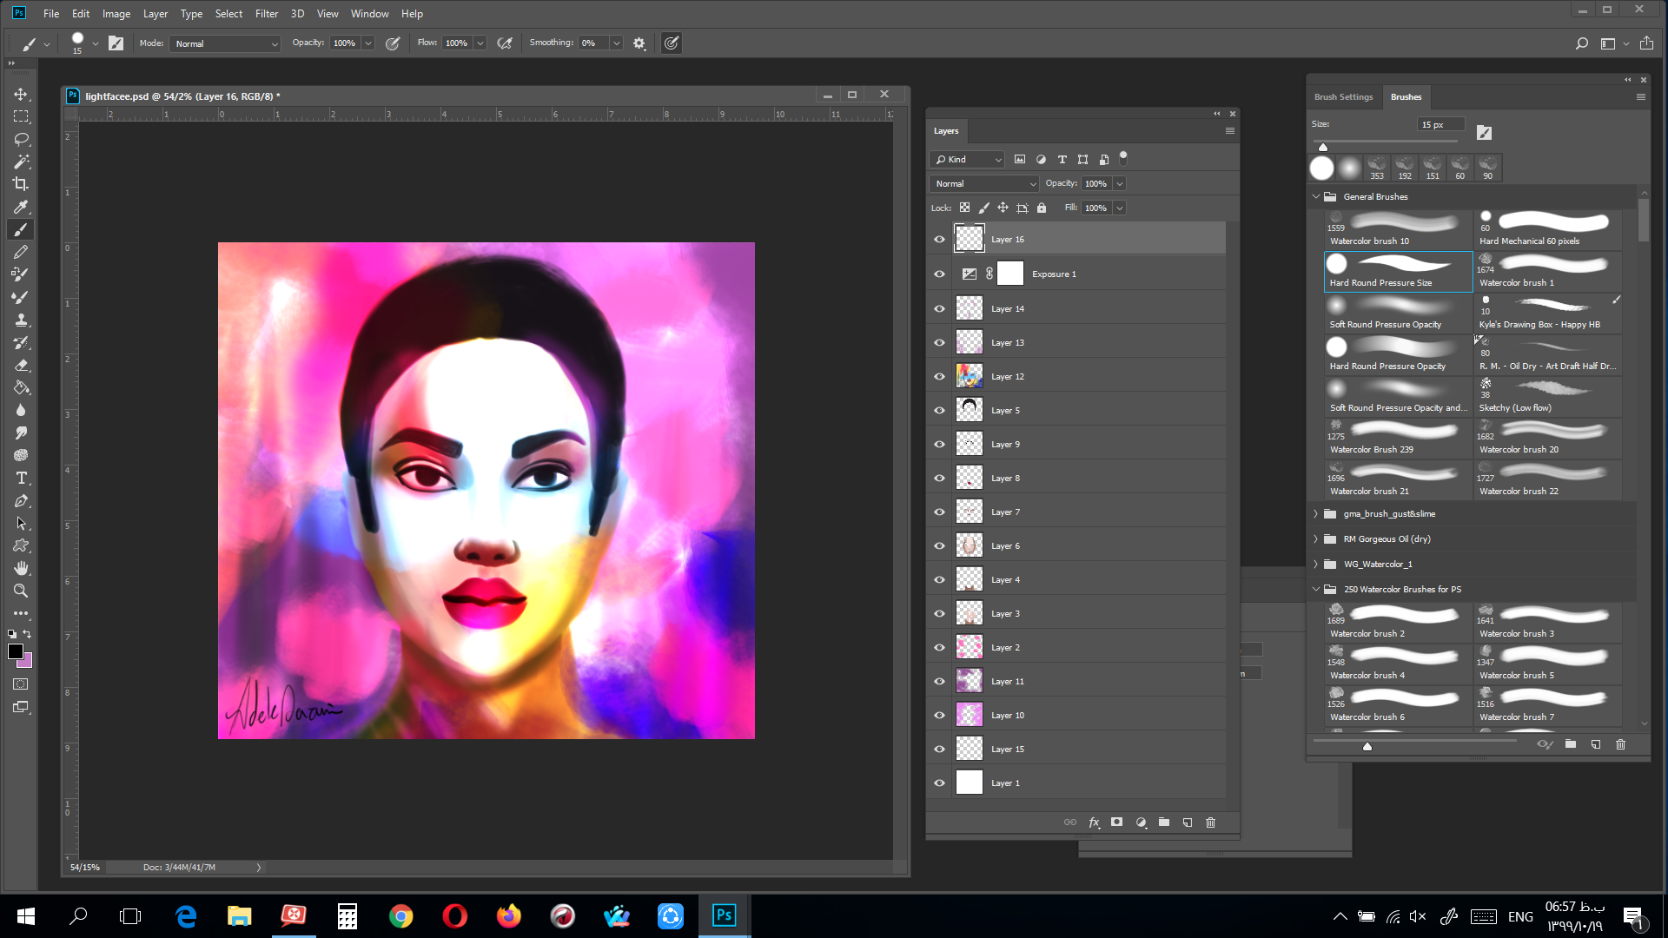Select Kyle's Drawing Box Happy HB brush
1668x938 pixels.
1548,314
